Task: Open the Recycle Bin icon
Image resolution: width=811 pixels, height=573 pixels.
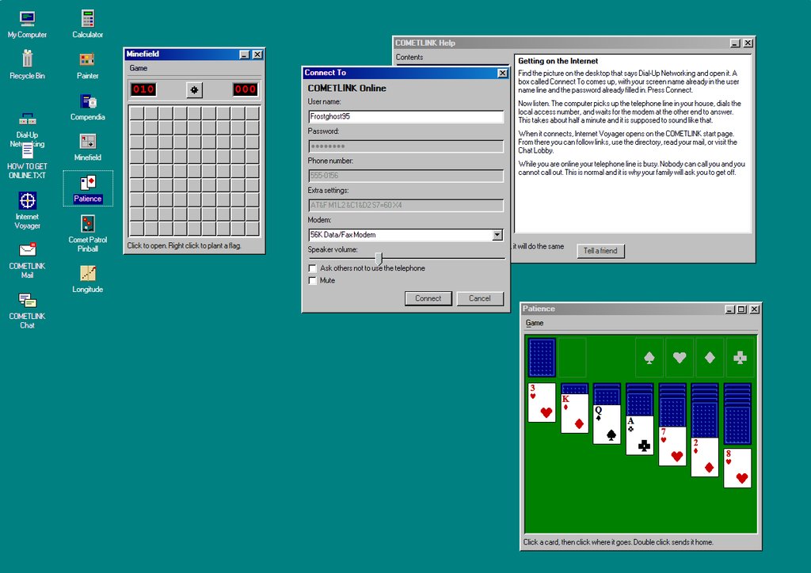Action: pyautogui.click(x=27, y=65)
